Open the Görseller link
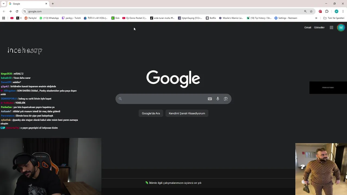This screenshot has height=195, width=347. point(319,27)
